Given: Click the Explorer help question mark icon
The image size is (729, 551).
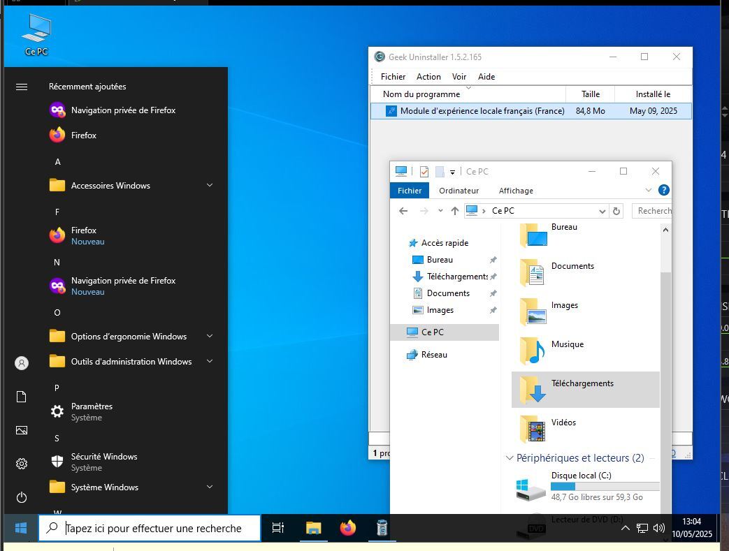Looking at the screenshot, I should [664, 190].
